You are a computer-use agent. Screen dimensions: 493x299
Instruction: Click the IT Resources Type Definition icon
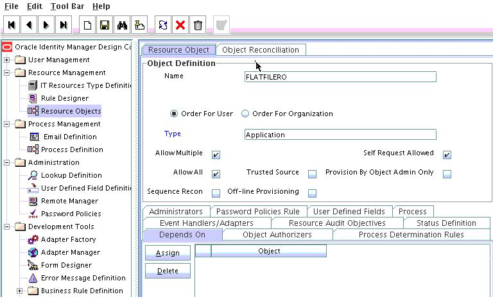33,85
